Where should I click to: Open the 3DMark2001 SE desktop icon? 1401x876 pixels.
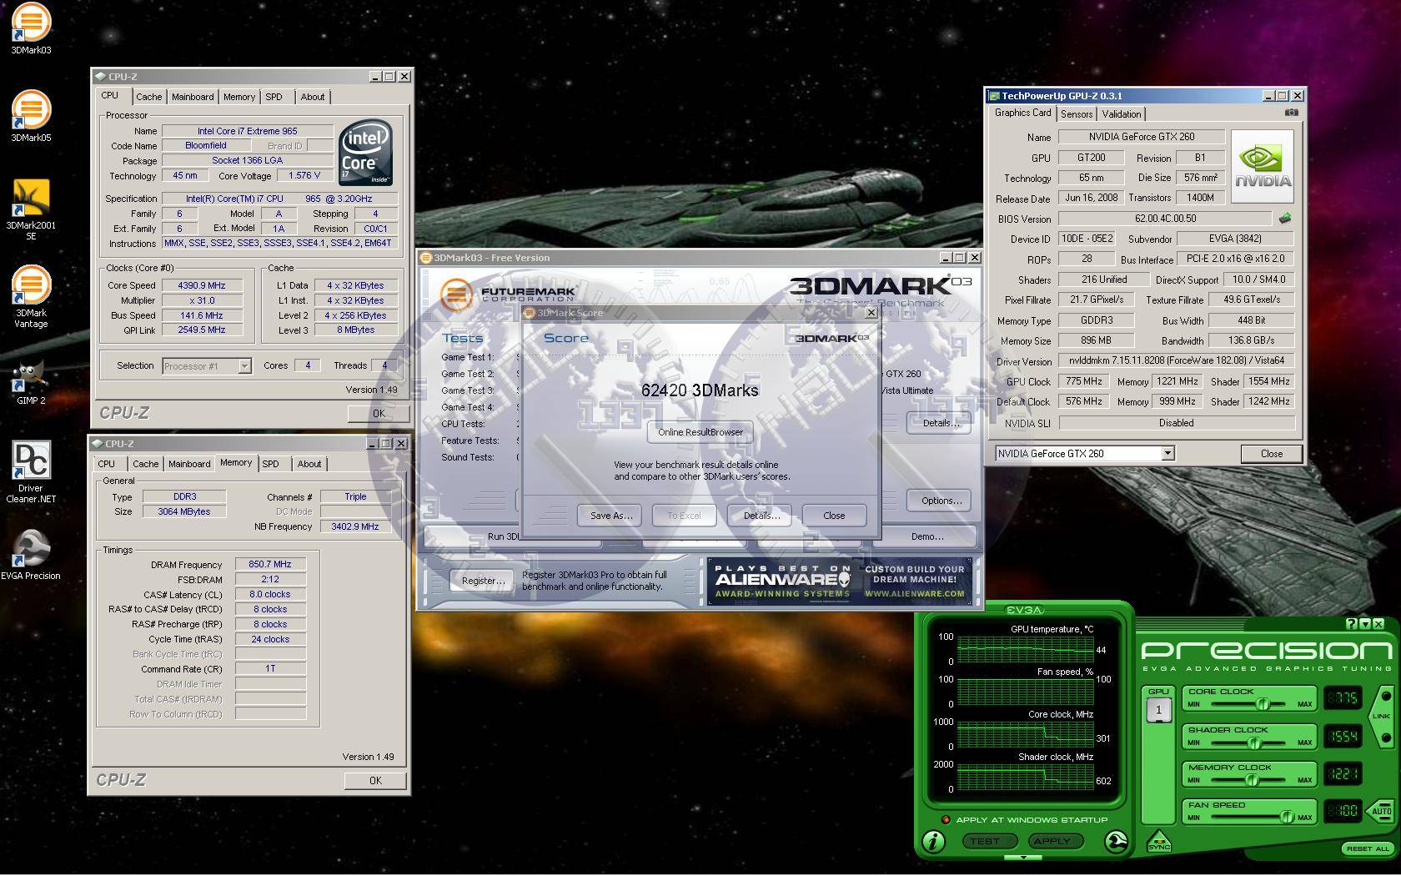point(31,209)
